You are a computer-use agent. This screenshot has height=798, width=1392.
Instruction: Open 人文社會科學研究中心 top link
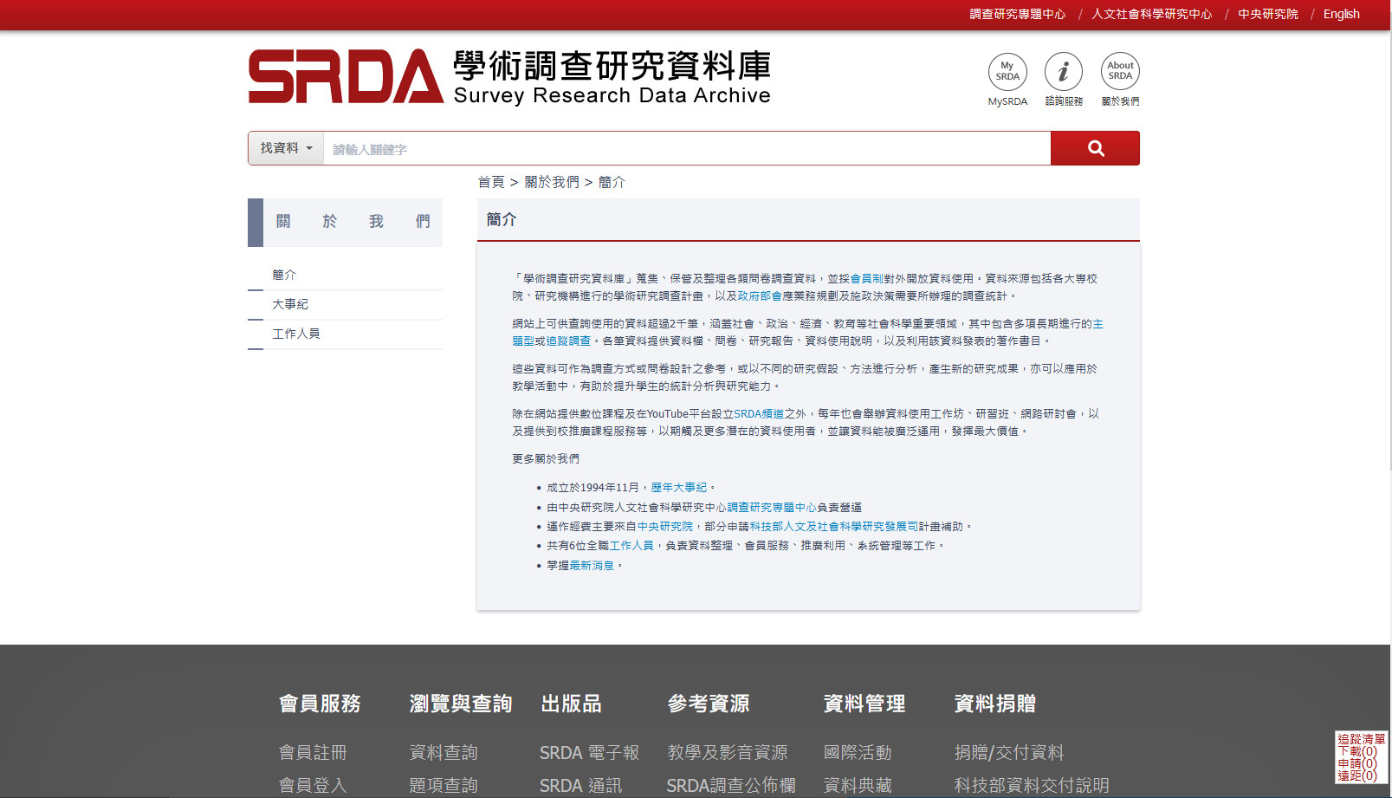[x=1151, y=14]
